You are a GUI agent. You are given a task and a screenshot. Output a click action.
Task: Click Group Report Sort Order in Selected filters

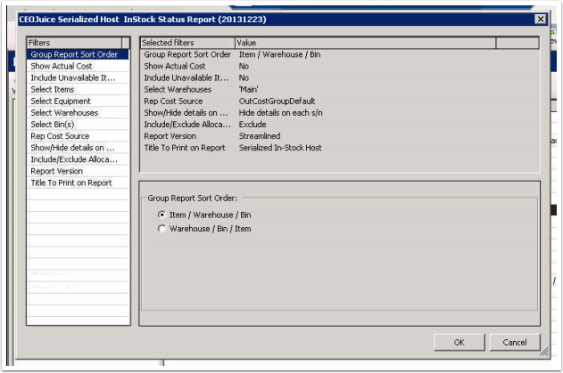tap(187, 54)
